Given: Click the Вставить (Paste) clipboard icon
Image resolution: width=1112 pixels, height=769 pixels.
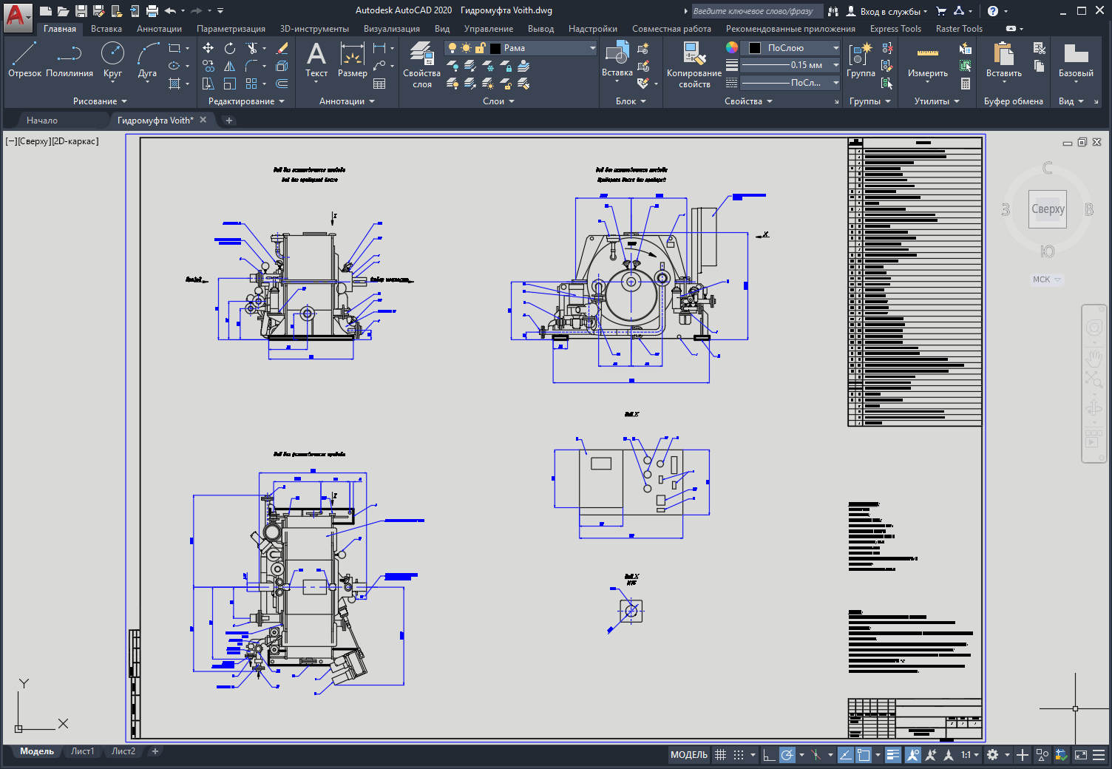Looking at the screenshot, I should pyautogui.click(x=1003, y=59).
